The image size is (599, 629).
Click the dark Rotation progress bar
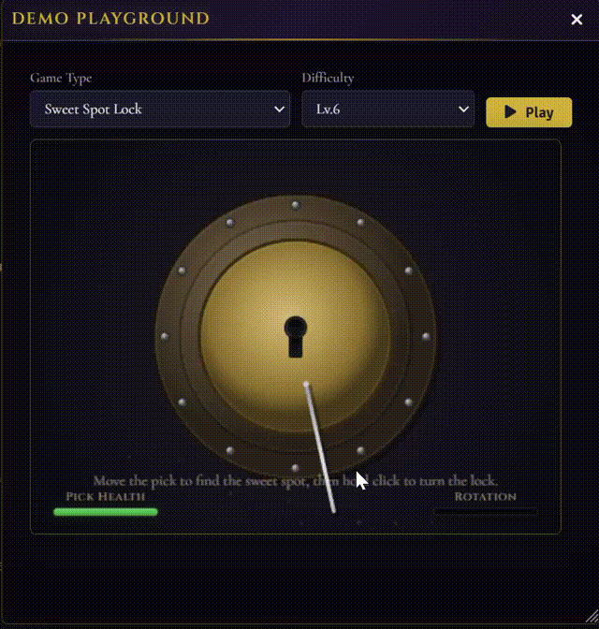(485, 511)
